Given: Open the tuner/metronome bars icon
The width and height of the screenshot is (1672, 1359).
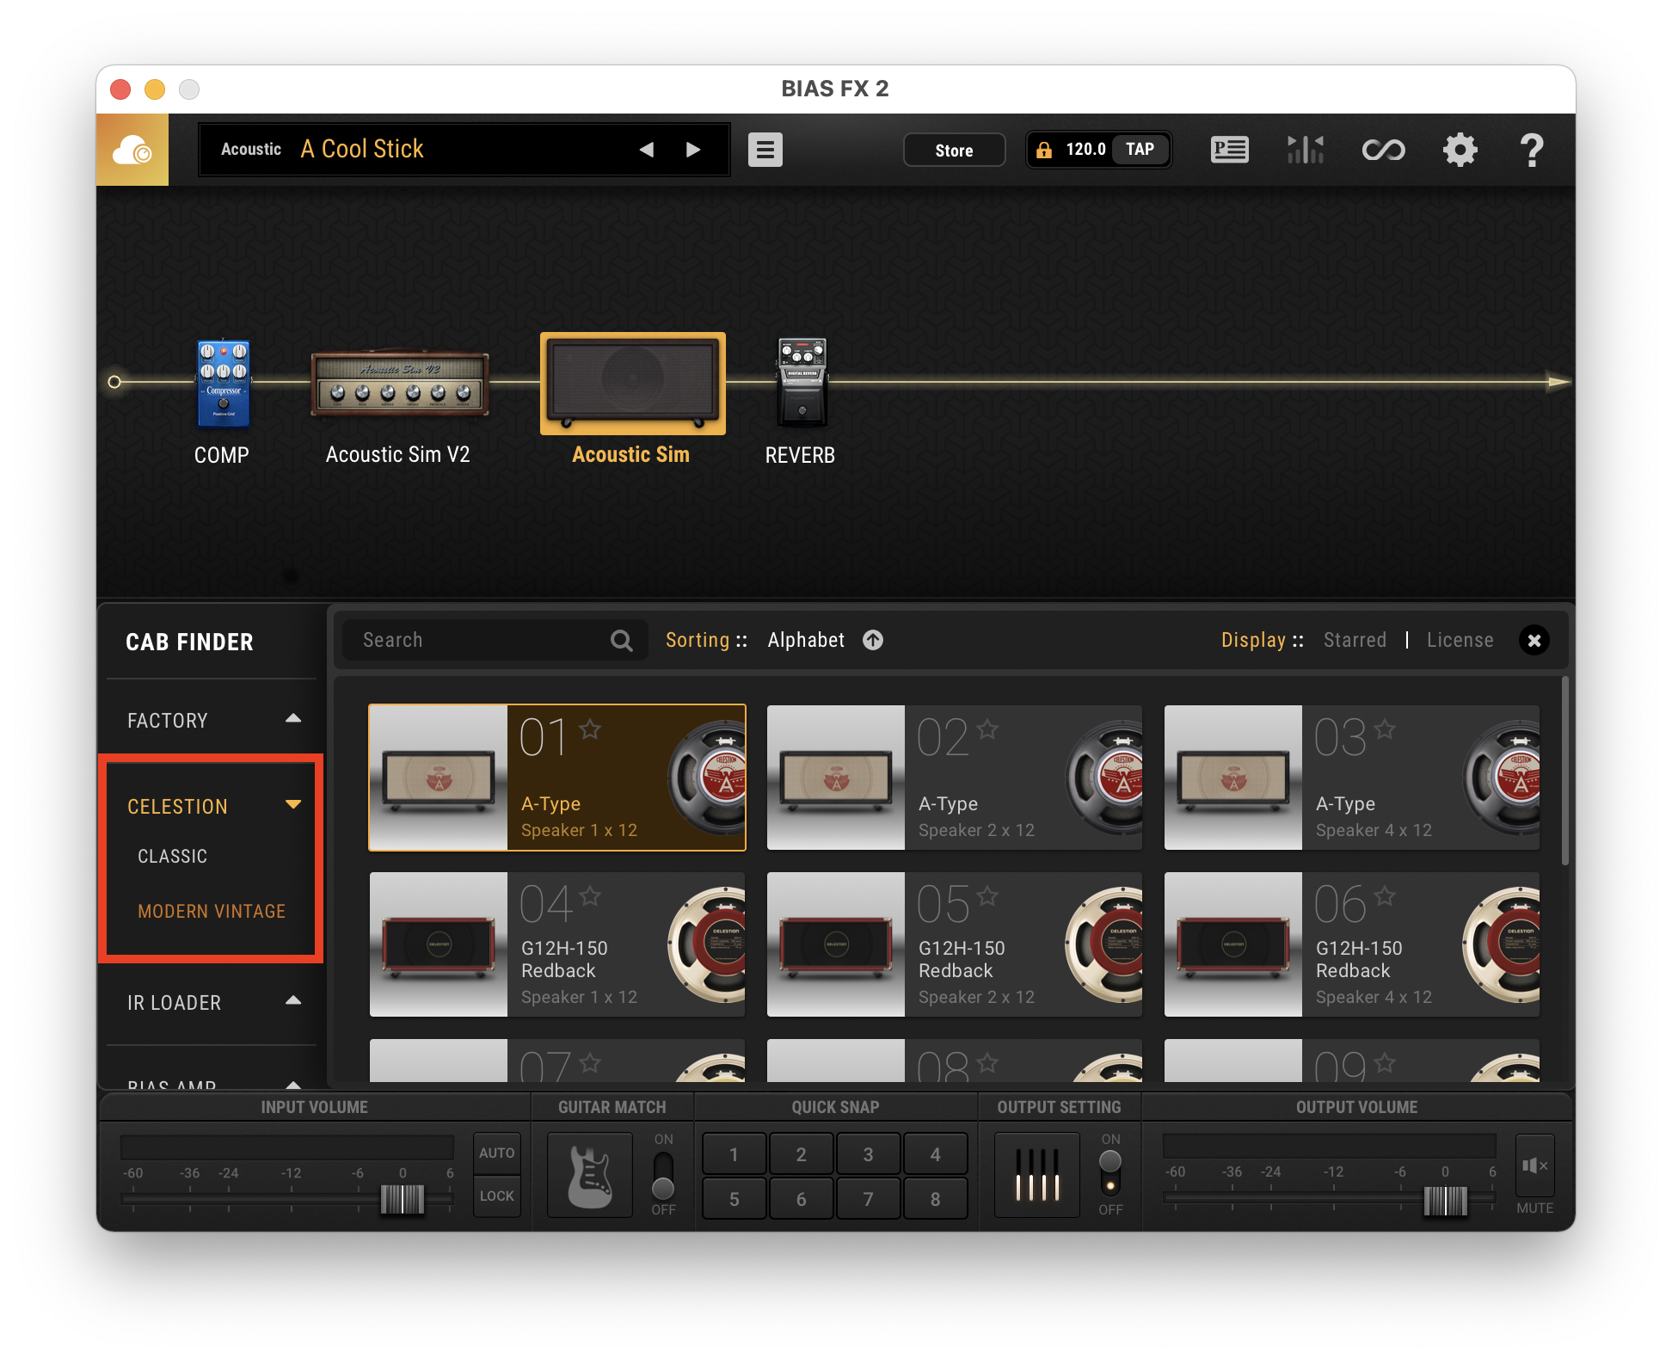Looking at the screenshot, I should (x=1306, y=151).
